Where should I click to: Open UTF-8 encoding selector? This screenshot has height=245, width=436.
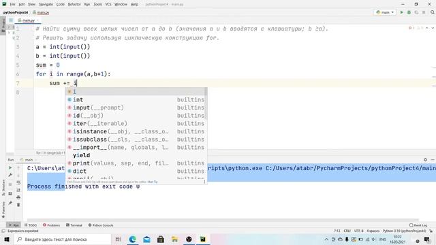tap(359, 231)
